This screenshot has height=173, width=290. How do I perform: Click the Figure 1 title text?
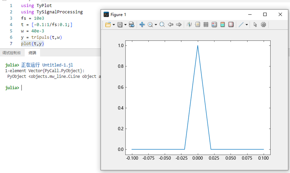point(118,15)
